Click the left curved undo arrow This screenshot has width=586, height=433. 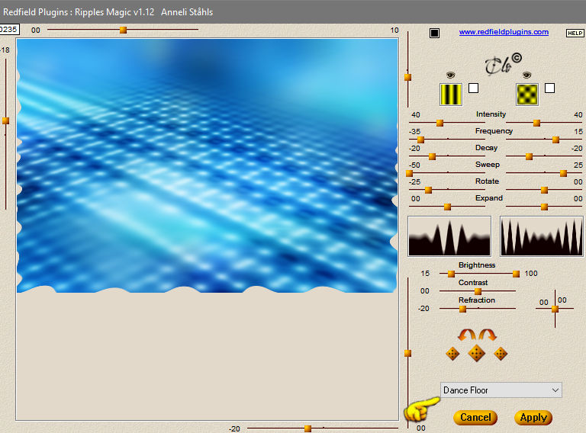(467, 335)
